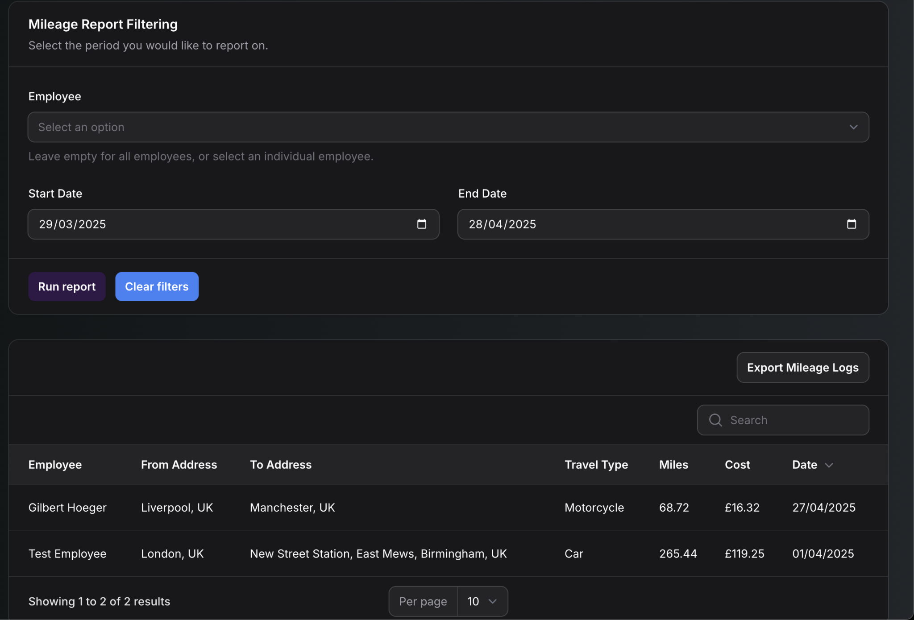Click Export Mileage Logs button
Viewport: 914px width, 620px height.
[802, 368]
